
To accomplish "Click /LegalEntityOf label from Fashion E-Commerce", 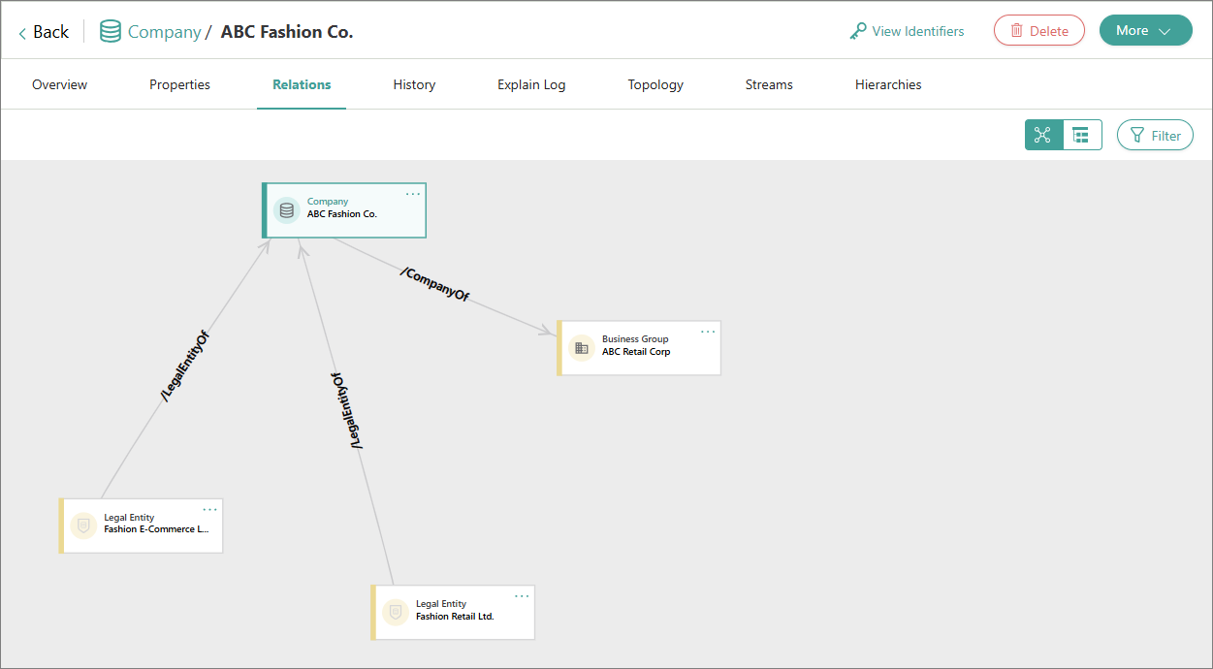I will 185,366.
